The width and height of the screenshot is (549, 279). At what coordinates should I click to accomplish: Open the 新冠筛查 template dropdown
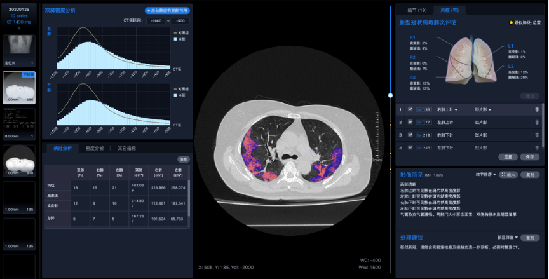tap(509, 237)
